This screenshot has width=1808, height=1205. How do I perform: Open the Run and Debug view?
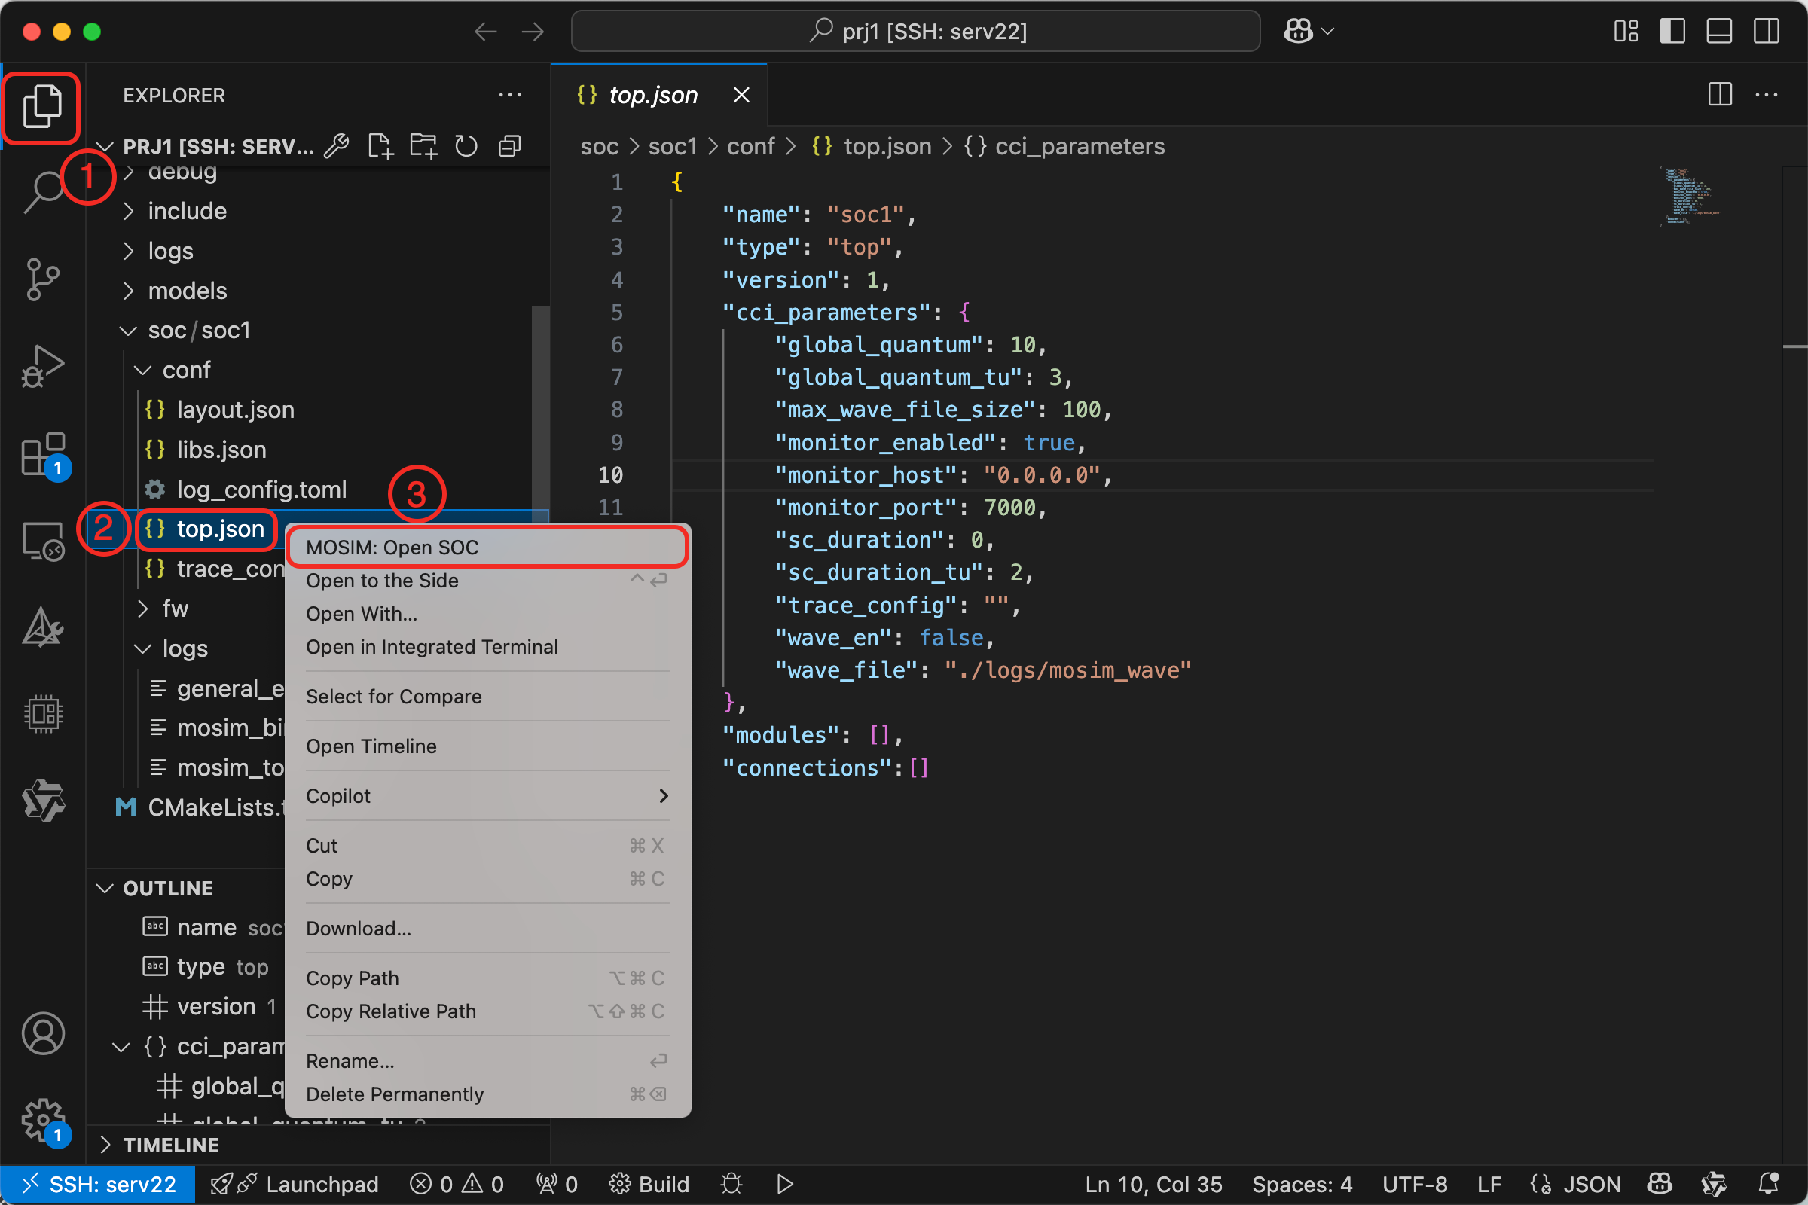click(42, 366)
